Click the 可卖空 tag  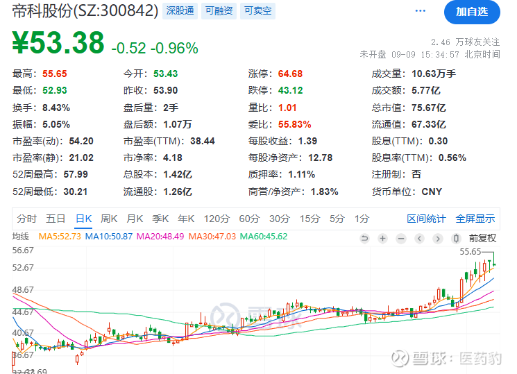coord(258,11)
